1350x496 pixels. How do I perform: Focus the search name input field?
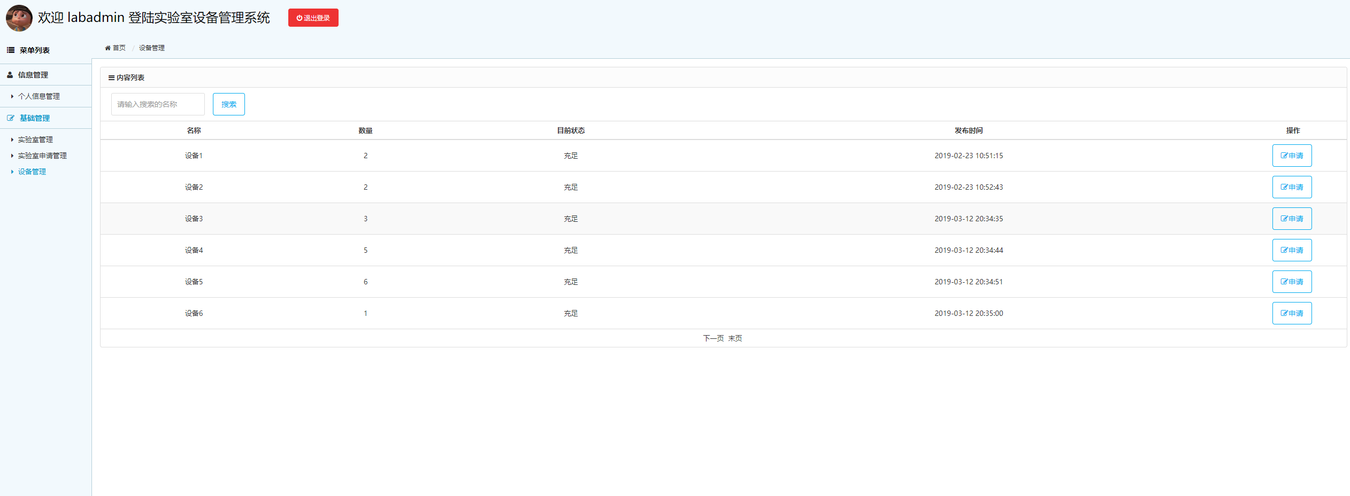(158, 104)
